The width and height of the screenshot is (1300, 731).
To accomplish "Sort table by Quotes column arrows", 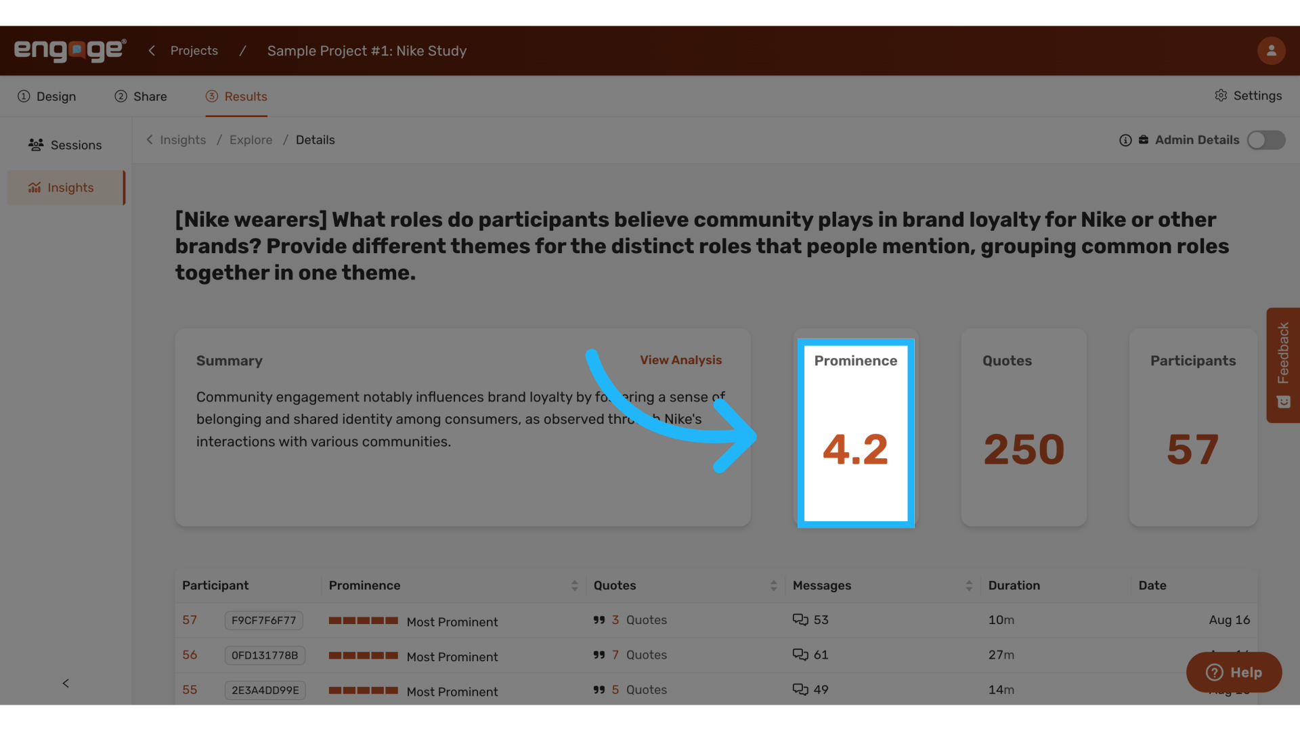I will tap(773, 585).
